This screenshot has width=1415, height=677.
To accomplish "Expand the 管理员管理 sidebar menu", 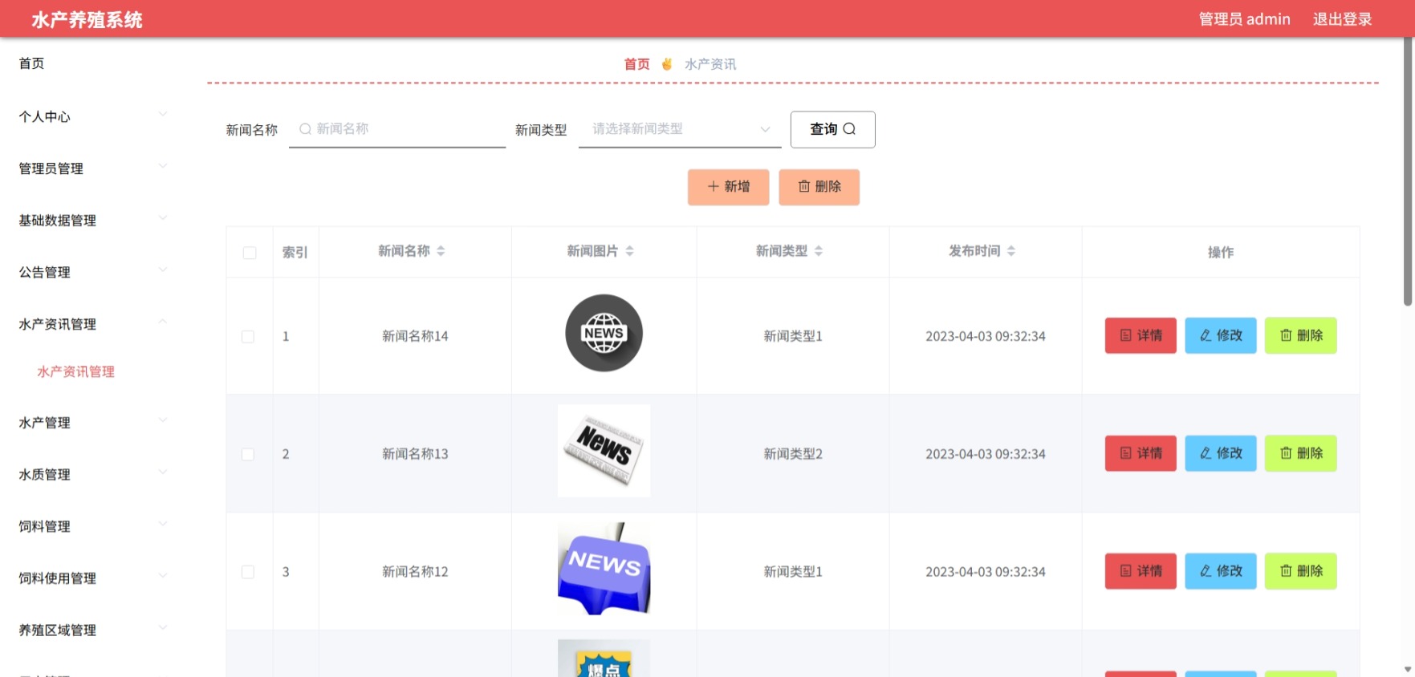I will (x=93, y=168).
